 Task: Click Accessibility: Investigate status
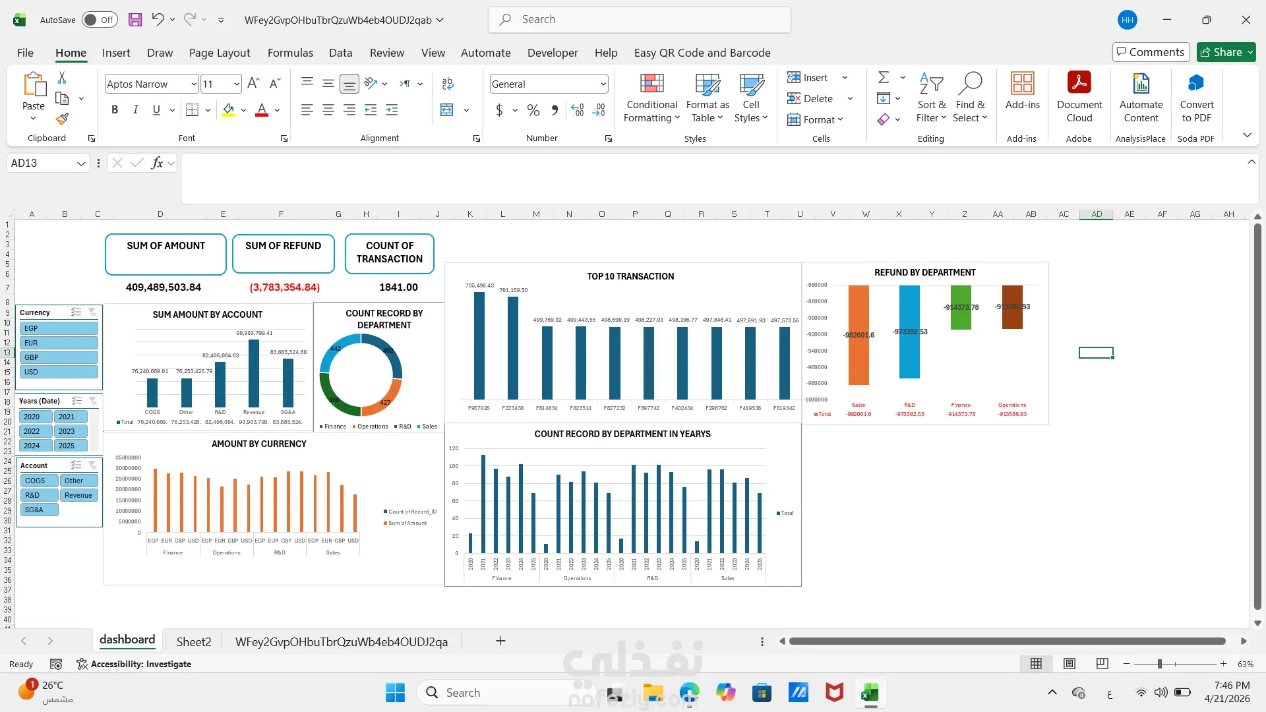pos(134,664)
